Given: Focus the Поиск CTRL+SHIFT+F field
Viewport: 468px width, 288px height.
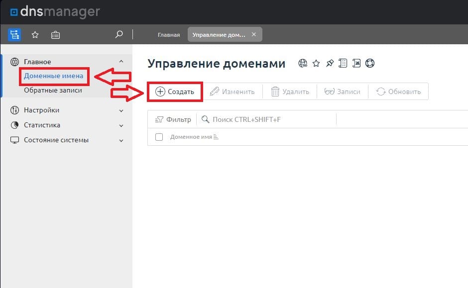Looking at the screenshot, I should (267, 119).
